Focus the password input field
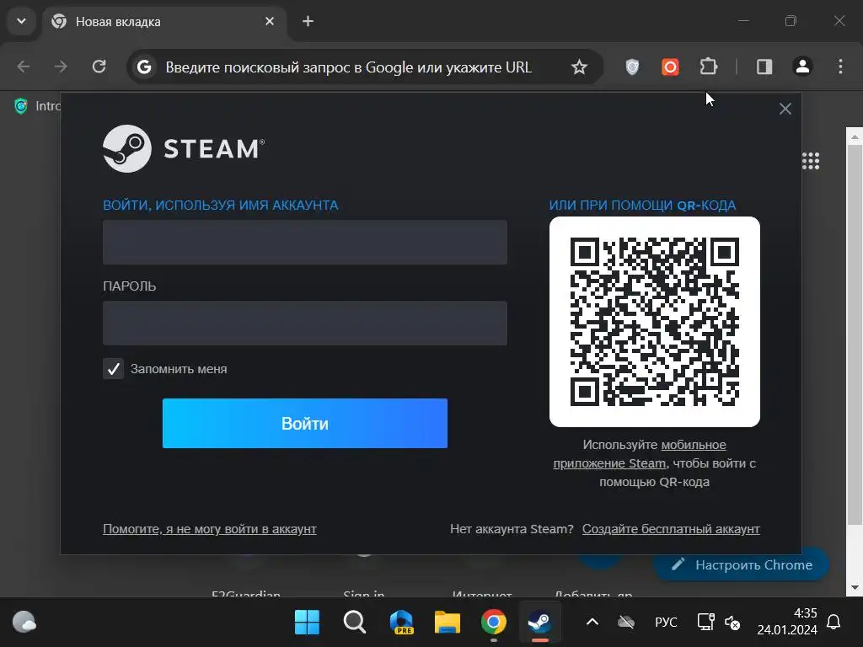This screenshot has width=863, height=647. (305, 323)
